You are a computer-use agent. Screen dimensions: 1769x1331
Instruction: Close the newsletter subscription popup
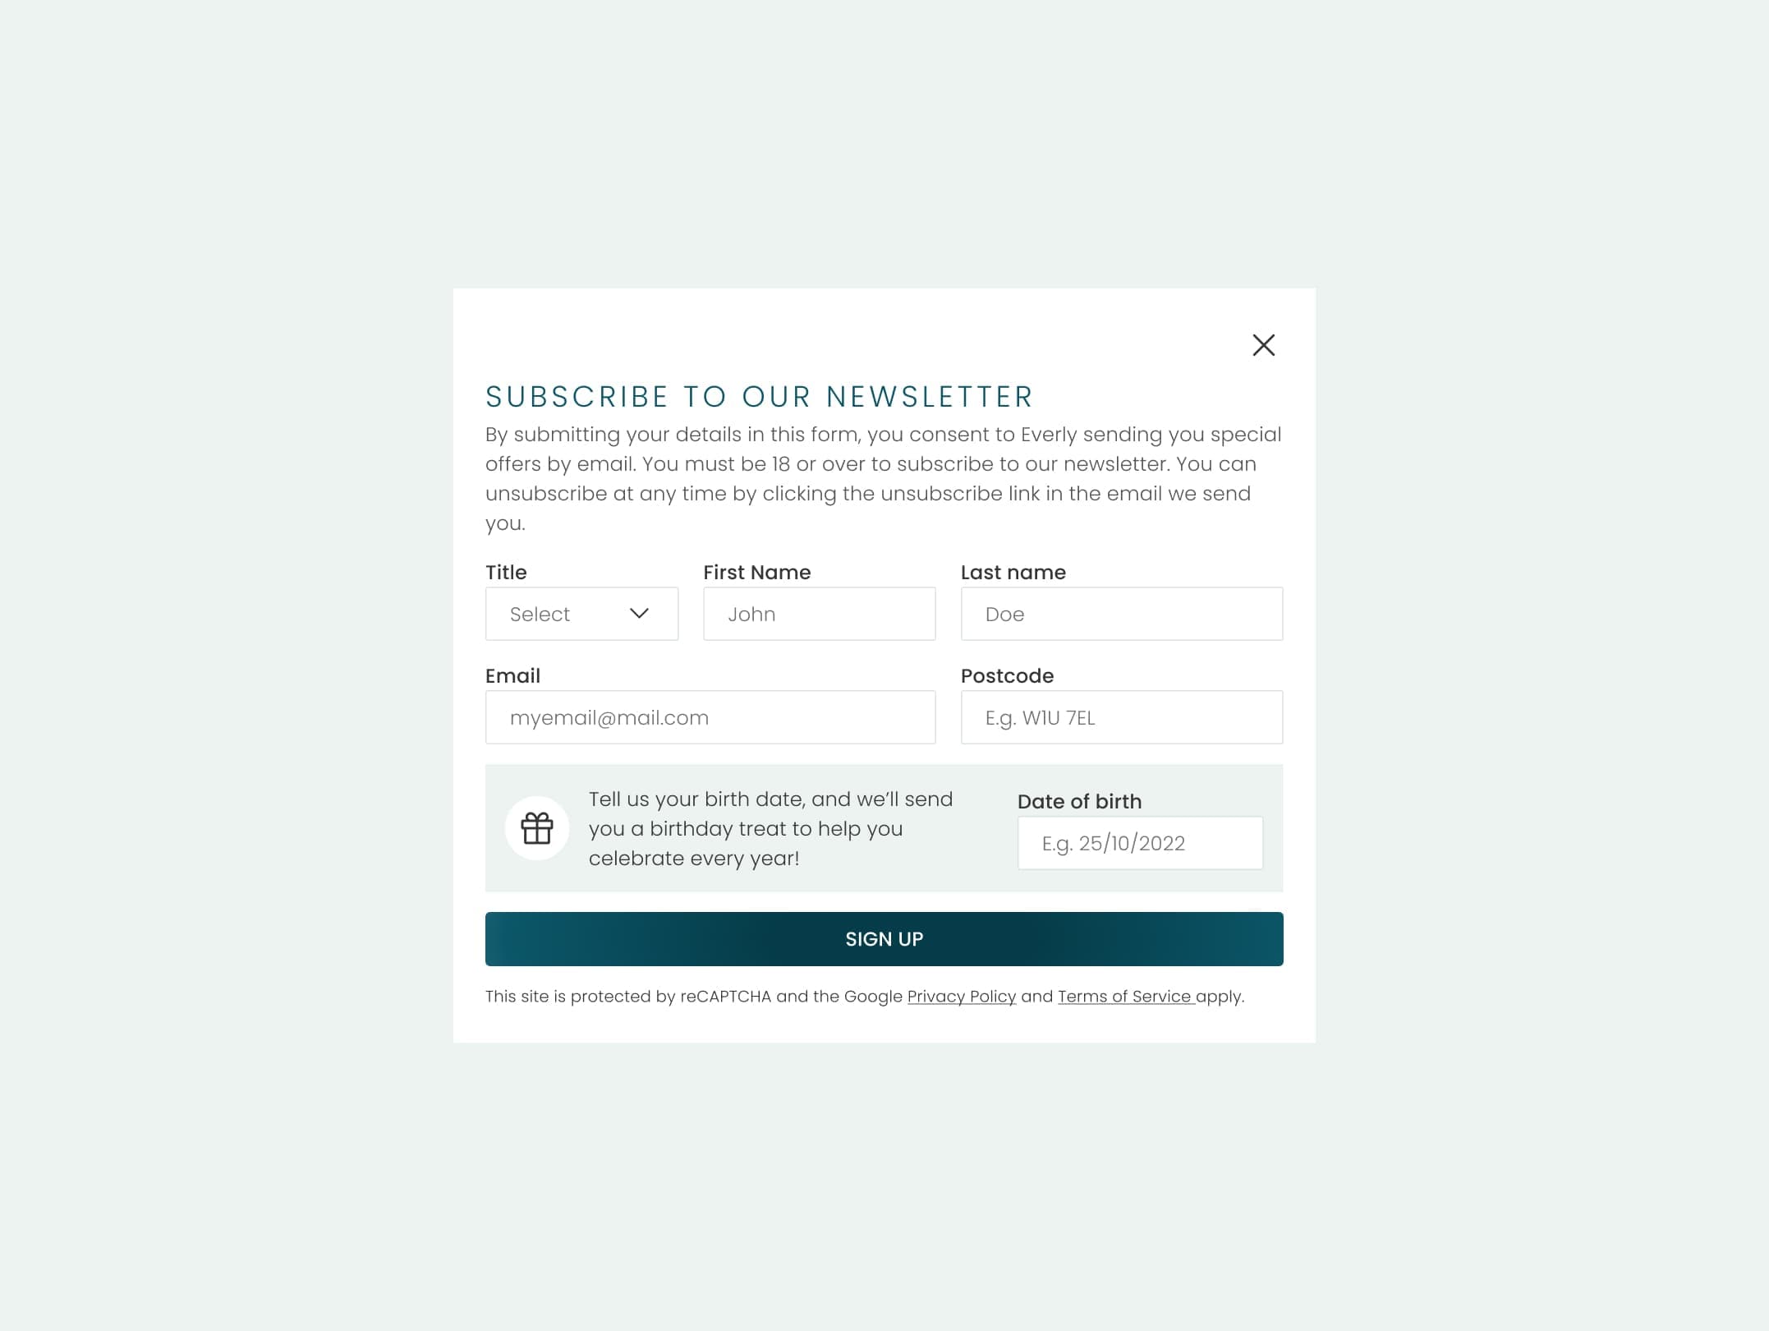click(x=1263, y=345)
